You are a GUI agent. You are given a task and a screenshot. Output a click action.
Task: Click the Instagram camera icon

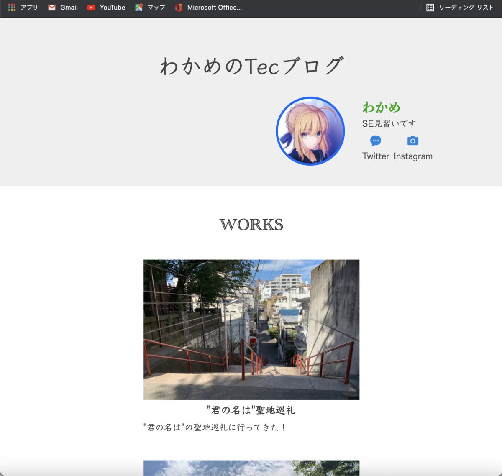[x=413, y=141]
